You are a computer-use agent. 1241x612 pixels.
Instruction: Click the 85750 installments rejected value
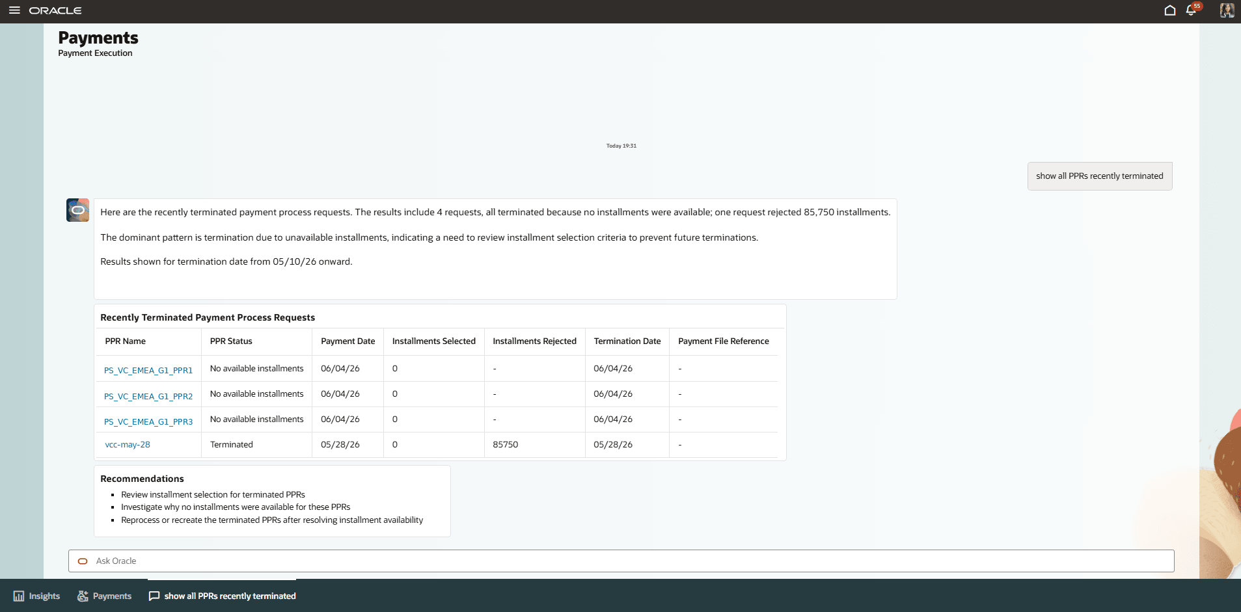(506, 445)
